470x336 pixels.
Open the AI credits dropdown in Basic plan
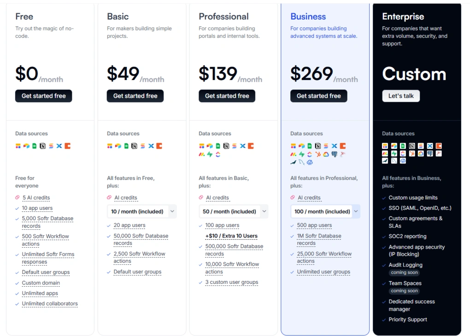(x=141, y=211)
